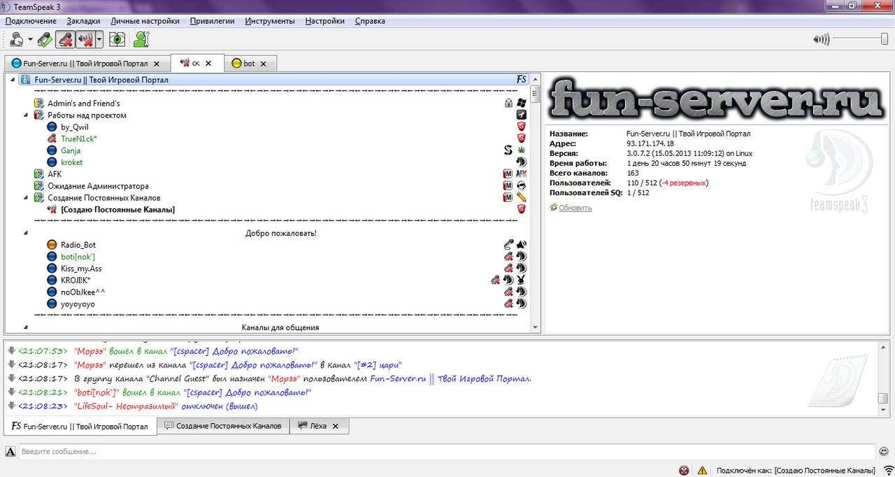Click the activate microphone toolbar icon

45,39
